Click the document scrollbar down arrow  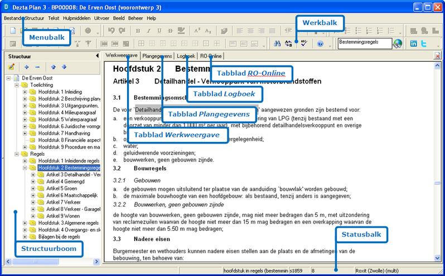437,258
